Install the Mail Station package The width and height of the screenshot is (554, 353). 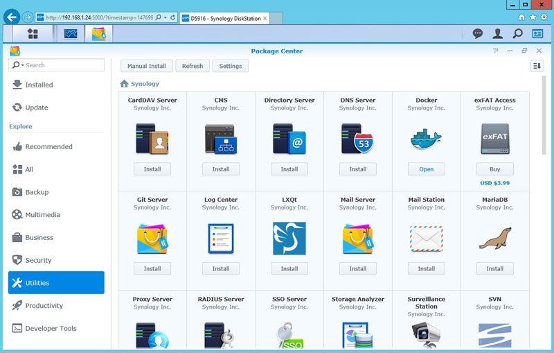[426, 269]
